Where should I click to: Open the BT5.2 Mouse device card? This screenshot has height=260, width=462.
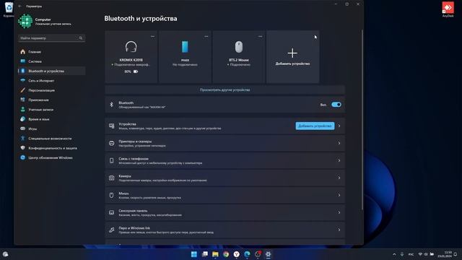[x=239, y=56]
